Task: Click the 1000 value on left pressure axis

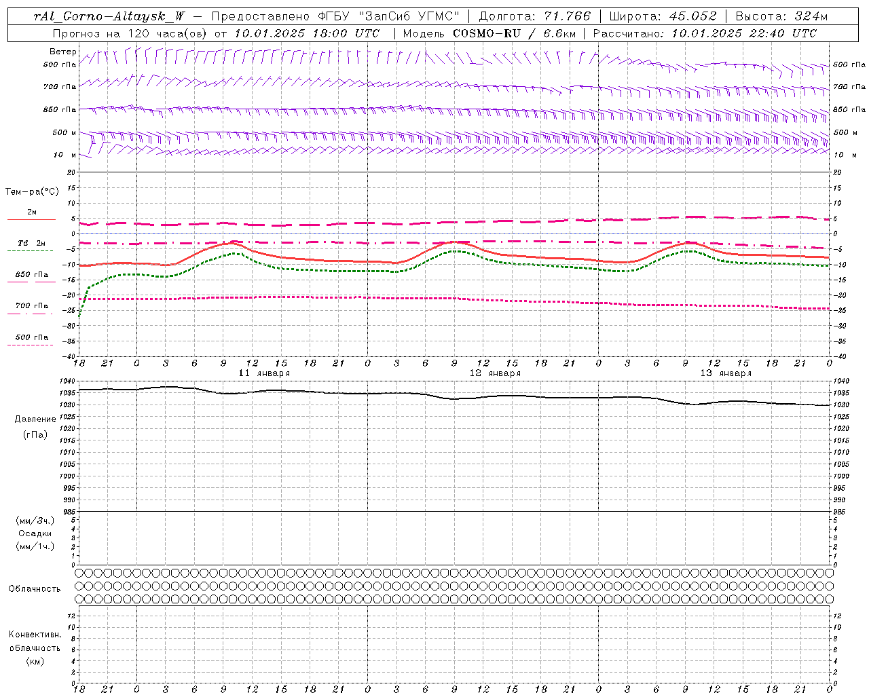Action: coord(67,476)
